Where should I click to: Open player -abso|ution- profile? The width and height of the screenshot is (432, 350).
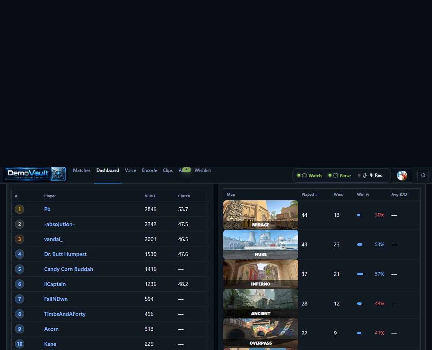(59, 224)
